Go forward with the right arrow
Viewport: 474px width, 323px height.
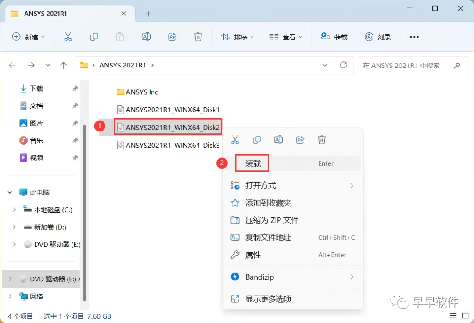[31, 65]
